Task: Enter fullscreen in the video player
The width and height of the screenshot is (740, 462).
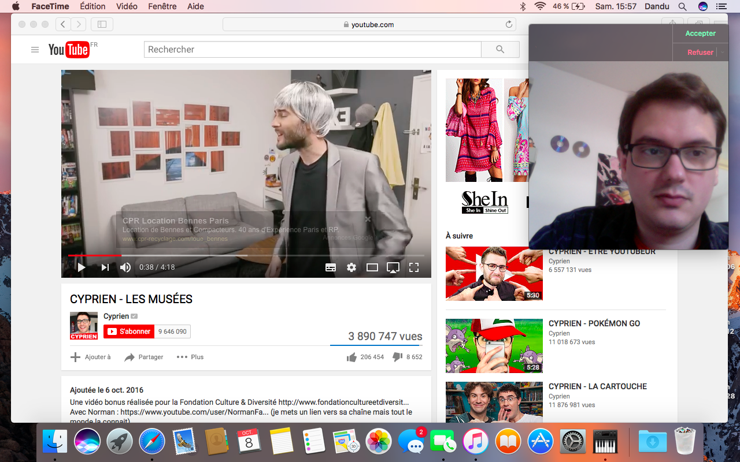Action: [x=414, y=267]
